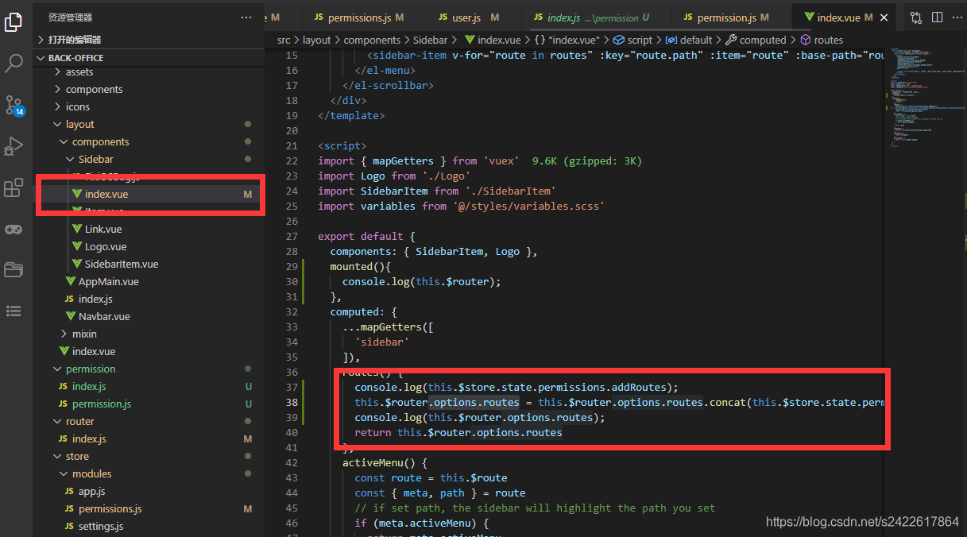Open the editor More Actions ellipsis menu
This screenshot has width=967, height=537.
tap(957, 17)
